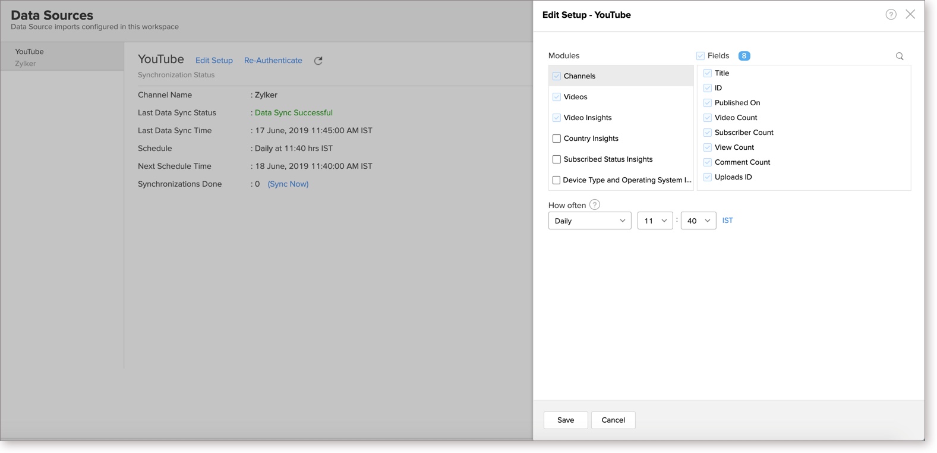Image resolution: width=937 pixels, height=453 pixels.
Task: Open the help icon in the Edit Setup header
Action: [x=891, y=15]
